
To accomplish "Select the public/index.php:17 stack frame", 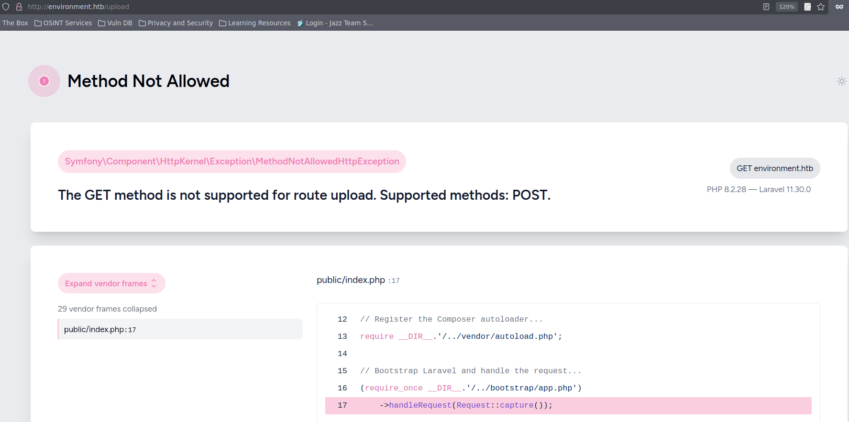I will tap(180, 329).
